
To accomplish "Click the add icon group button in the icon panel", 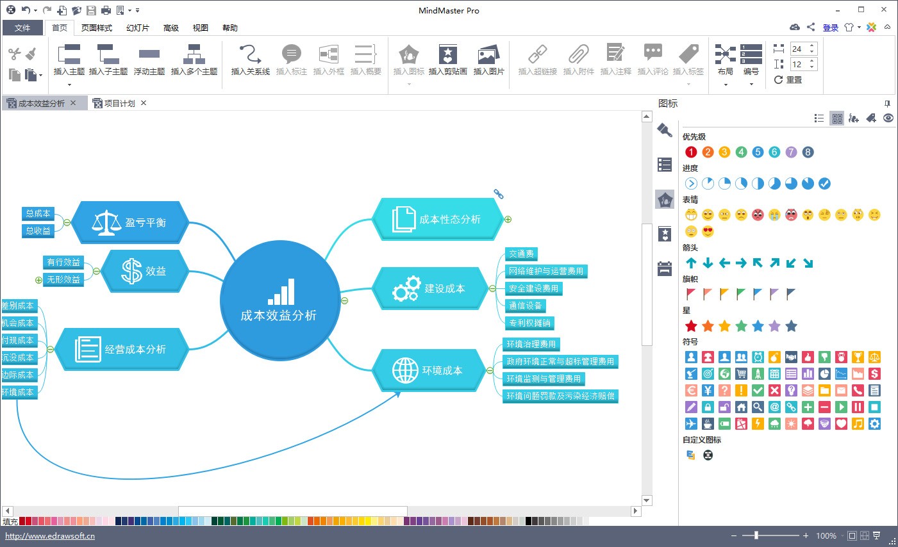I will pyautogui.click(x=854, y=118).
